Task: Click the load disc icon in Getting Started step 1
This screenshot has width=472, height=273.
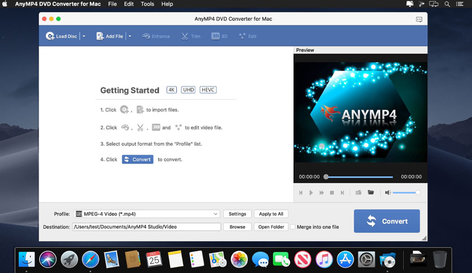Action: point(124,109)
